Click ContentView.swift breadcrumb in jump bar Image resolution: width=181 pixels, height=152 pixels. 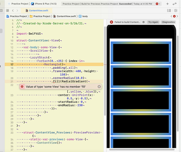point(65,16)
